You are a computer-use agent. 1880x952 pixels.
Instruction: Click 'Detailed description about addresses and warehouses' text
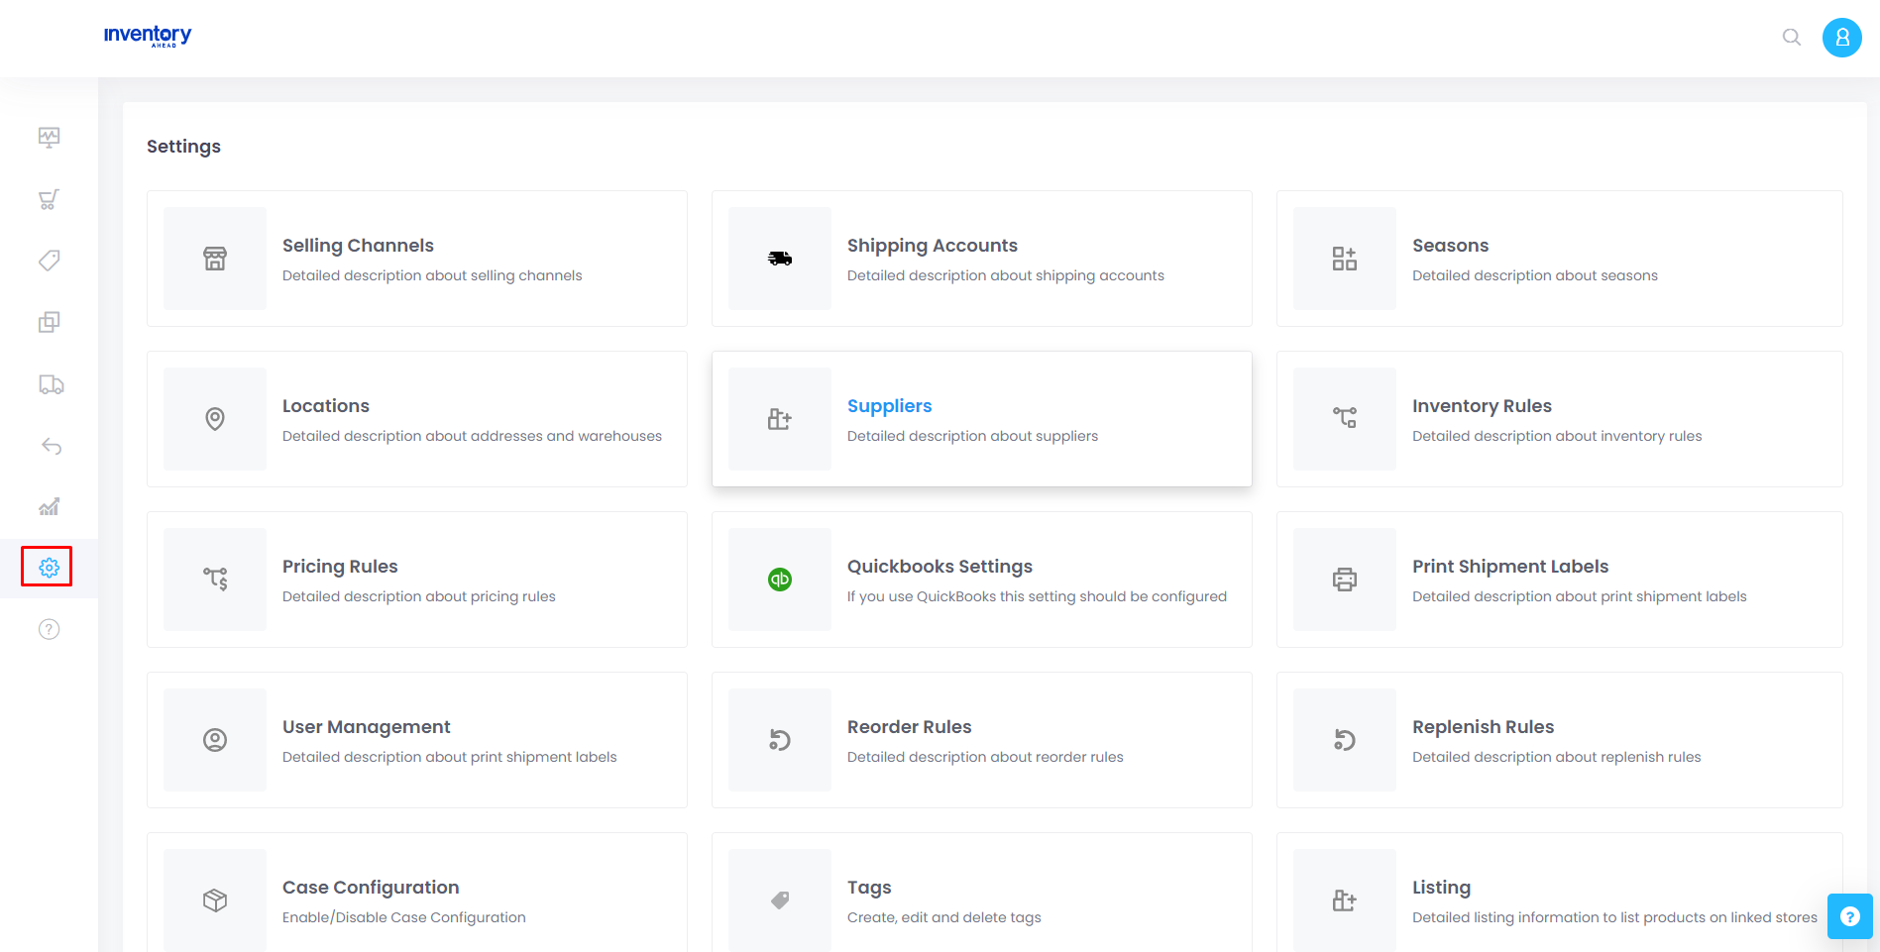pyautogui.click(x=472, y=436)
